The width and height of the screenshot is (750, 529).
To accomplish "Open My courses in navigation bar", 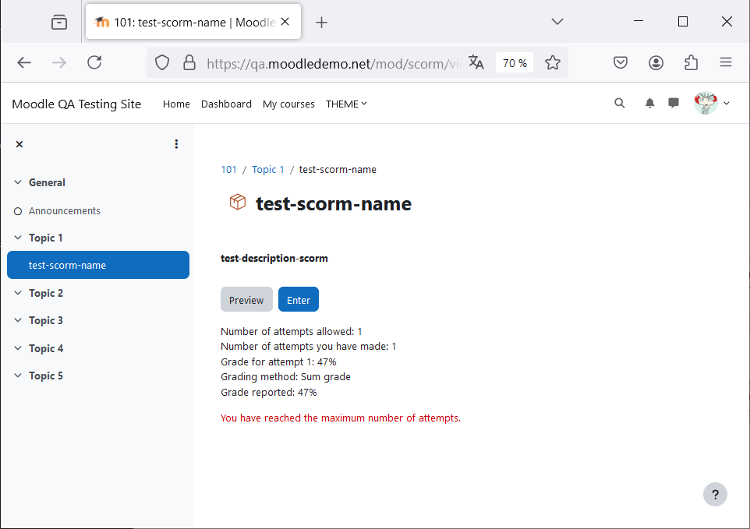I will (x=288, y=104).
